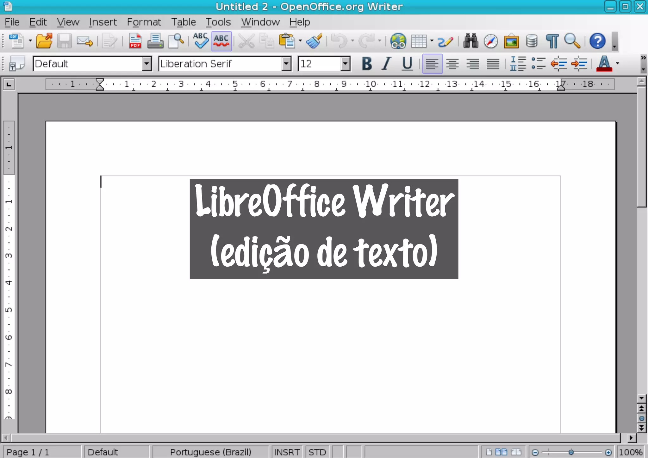The width and height of the screenshot is (648, 458).
Task: Open the Paste special dropdown arrow
Action: click(300, 41)
